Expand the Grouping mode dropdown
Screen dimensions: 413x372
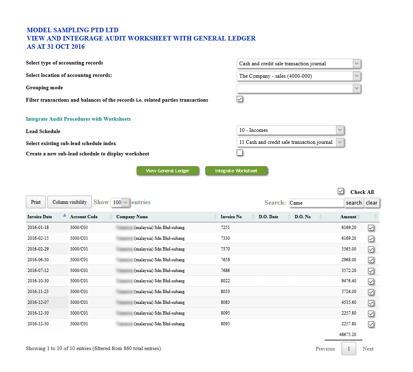(x=299, y=88)
